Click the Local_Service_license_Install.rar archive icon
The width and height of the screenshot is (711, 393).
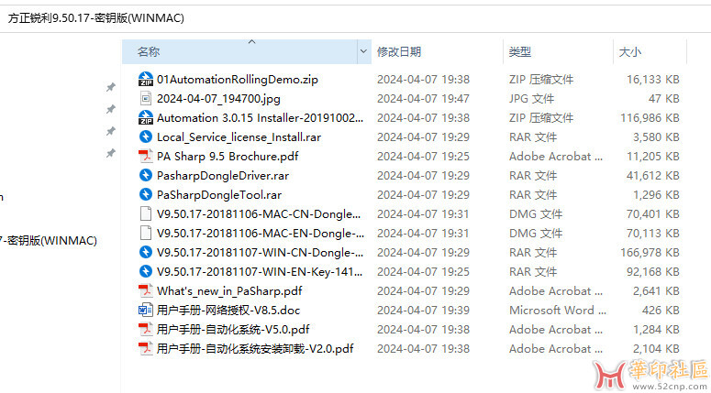point(146,136)
